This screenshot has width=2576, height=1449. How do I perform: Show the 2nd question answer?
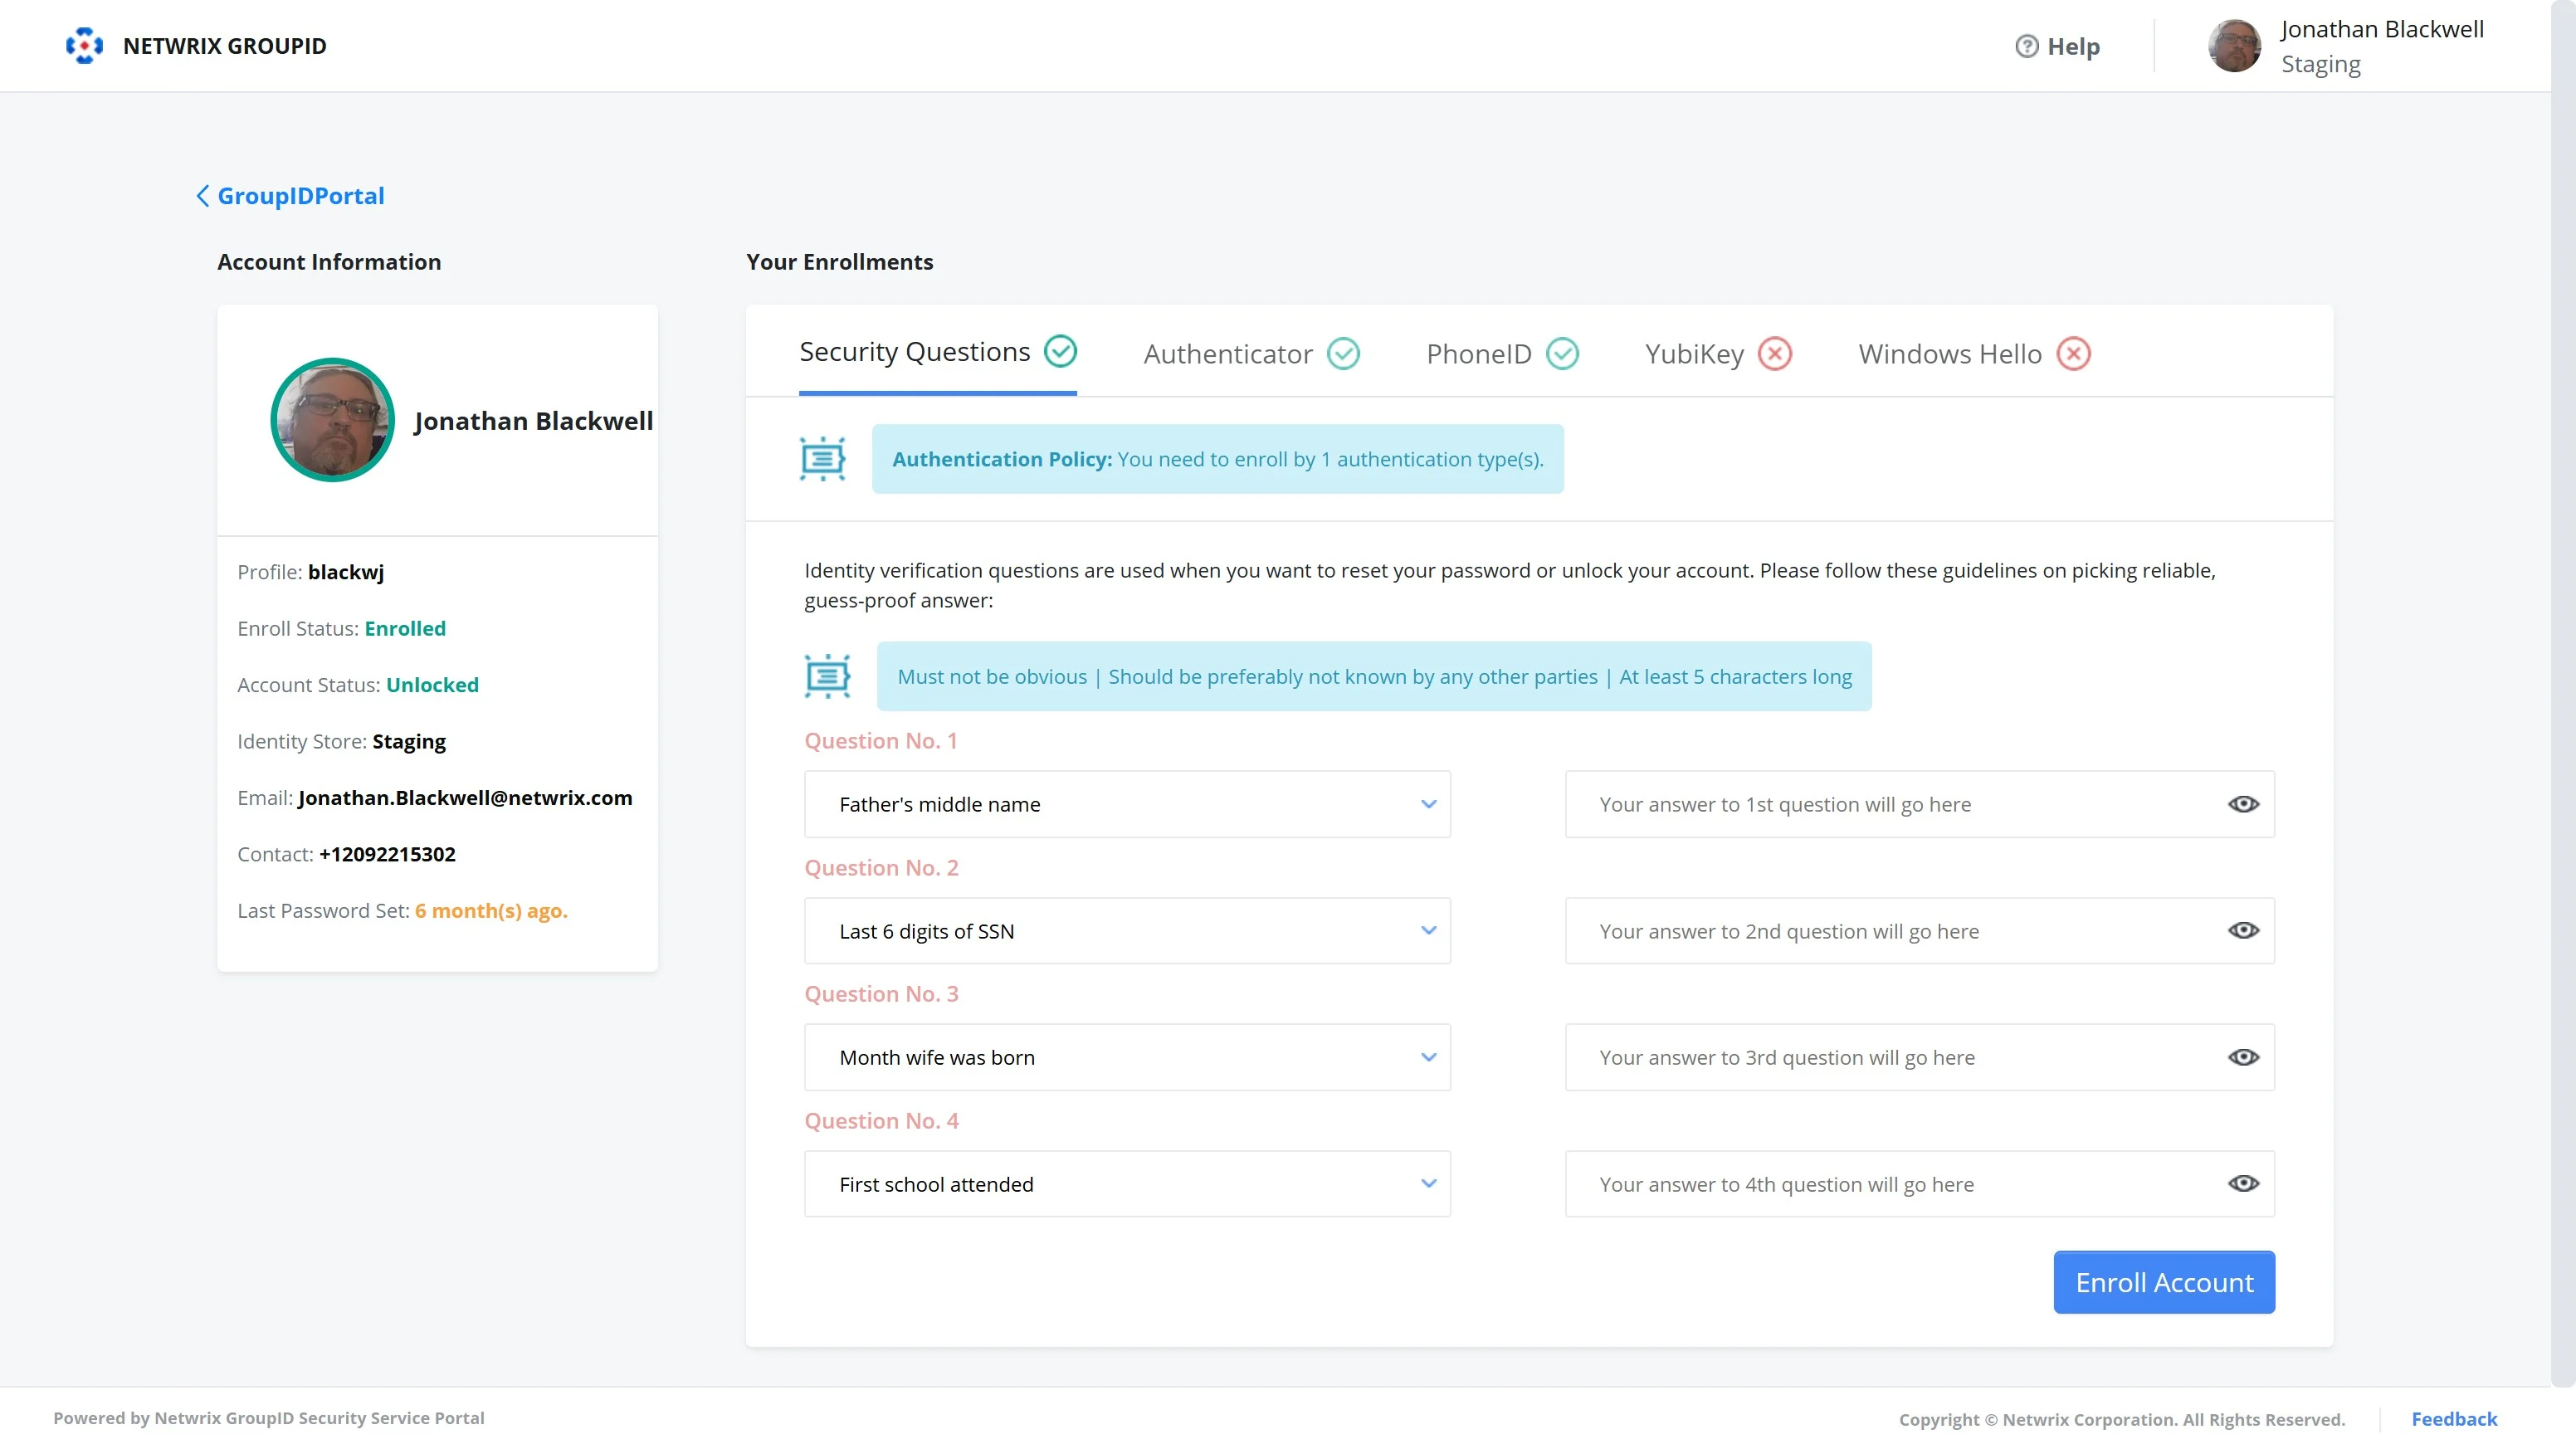point(2243,930)
